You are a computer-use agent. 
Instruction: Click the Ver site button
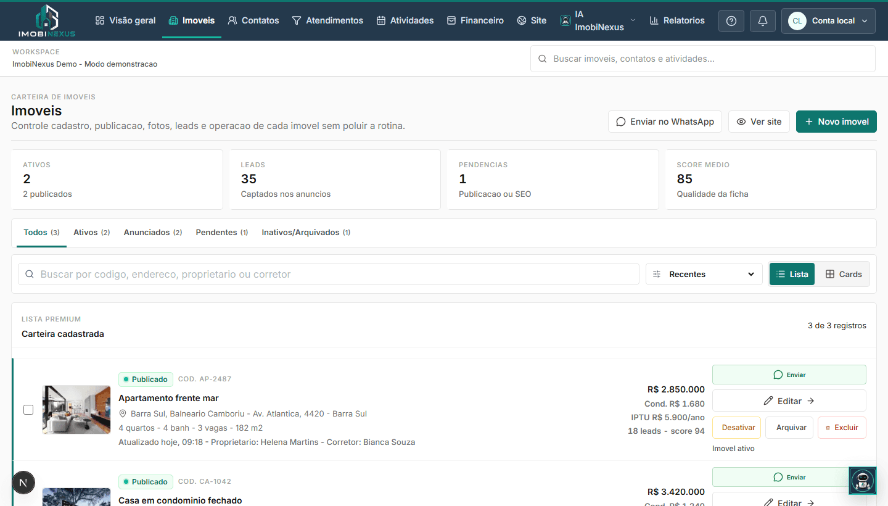(759, 122)
